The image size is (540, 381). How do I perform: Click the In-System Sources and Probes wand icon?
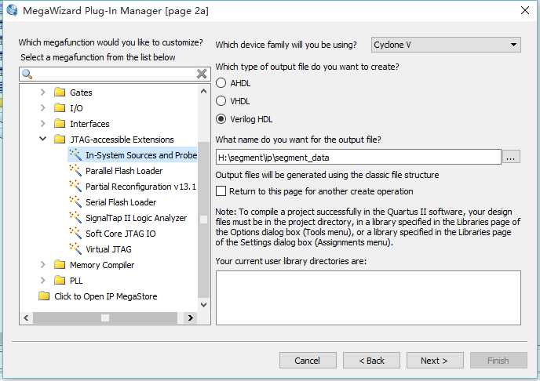tap(75, 154)
